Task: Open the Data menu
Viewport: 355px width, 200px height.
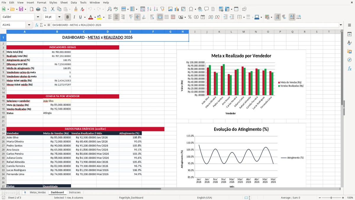Action: coord(74,2)
